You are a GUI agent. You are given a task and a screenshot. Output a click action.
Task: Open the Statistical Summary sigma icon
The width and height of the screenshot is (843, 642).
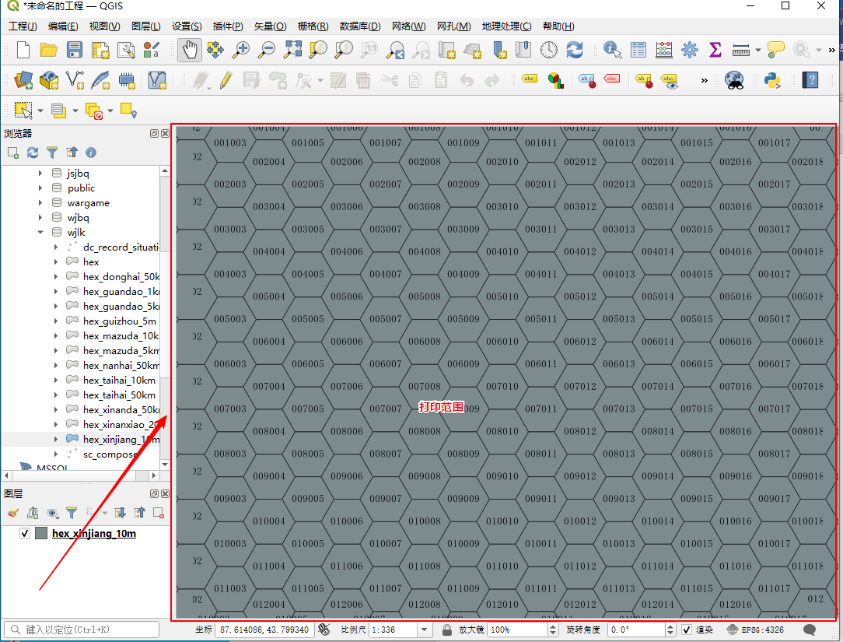tap(715, 50)
